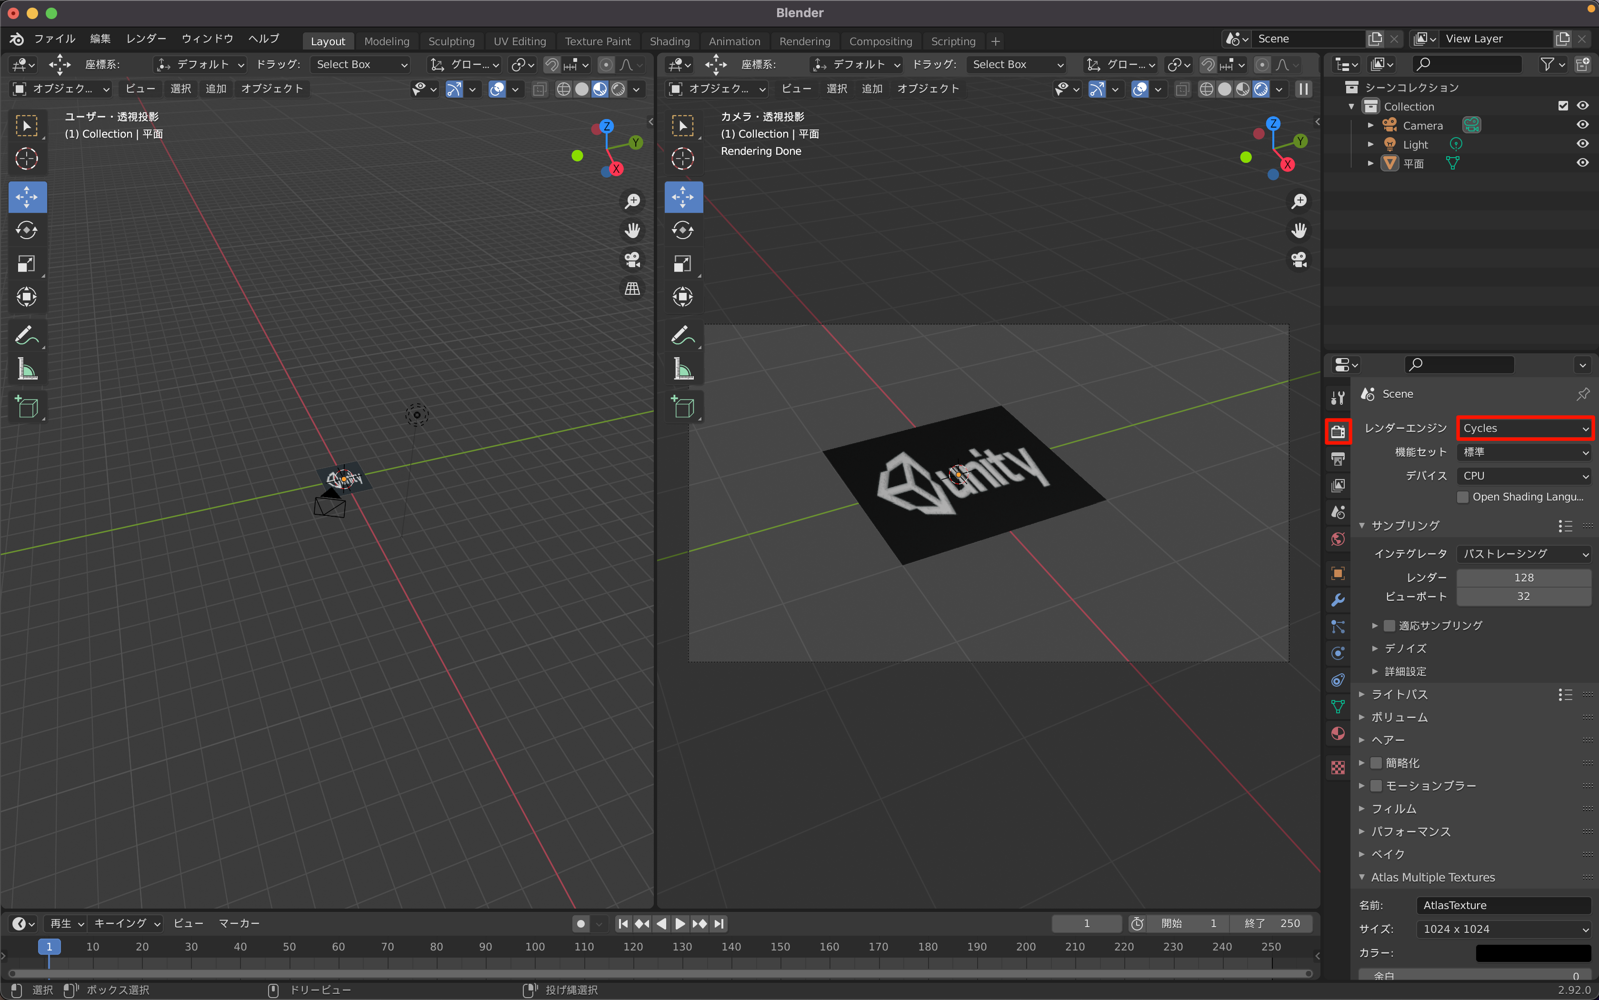Screen dimensions: 1599x1000
Task: Enable Open Shading Language checkbox
Action: pyautogui.click(x=1463, y=497)
